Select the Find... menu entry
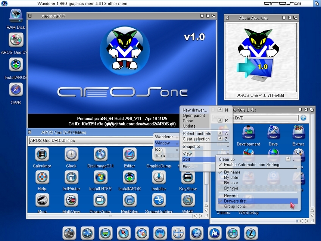This screenshot has width=321, height=241. (x=188, y=167)
